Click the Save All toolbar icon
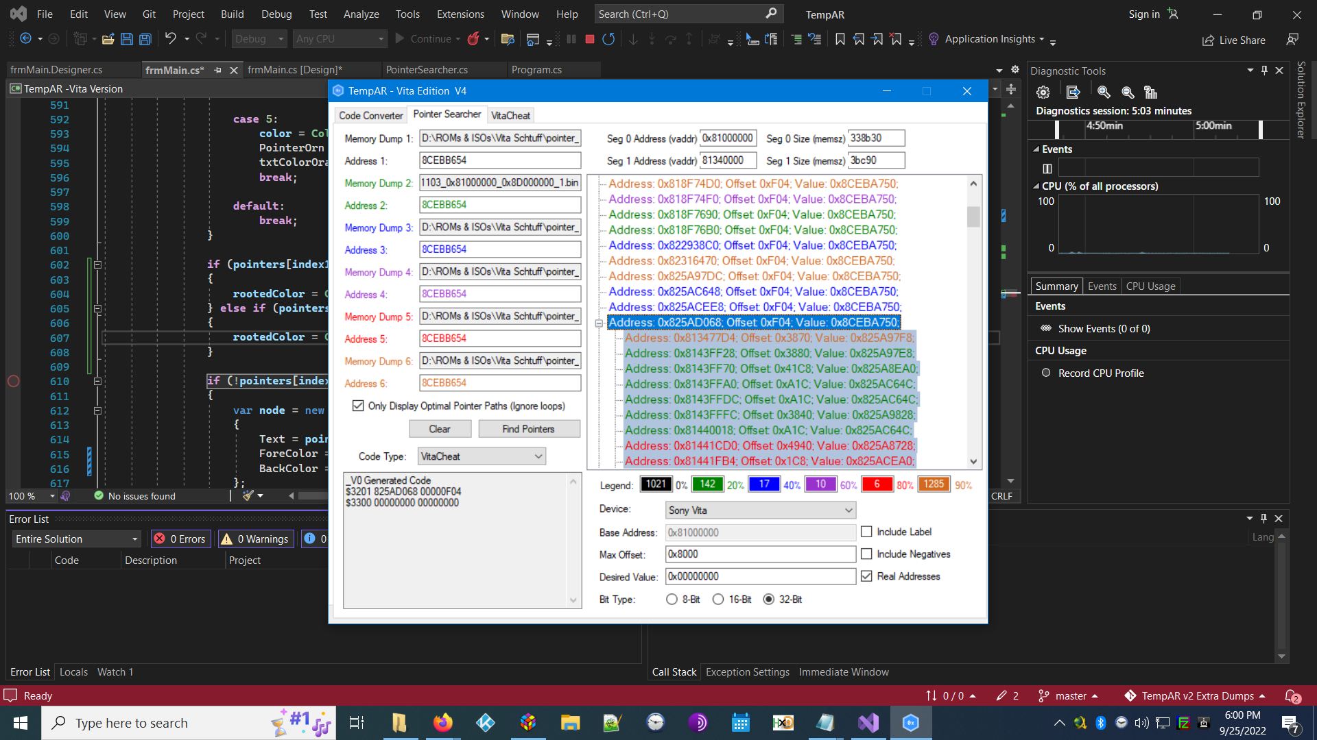This screenshot has width=1317, height=740. pos(145,39)
